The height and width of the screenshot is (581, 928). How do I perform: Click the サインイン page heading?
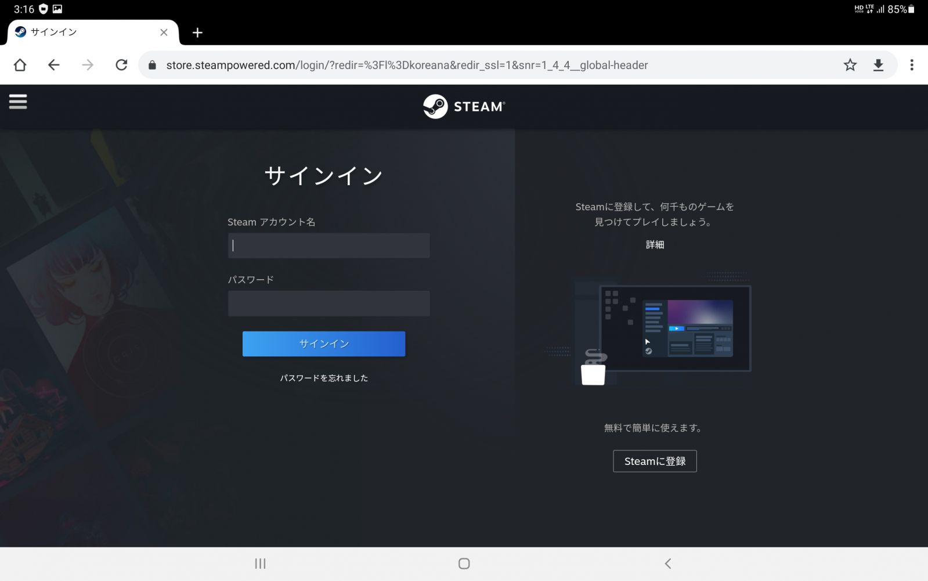click(324, 175)
